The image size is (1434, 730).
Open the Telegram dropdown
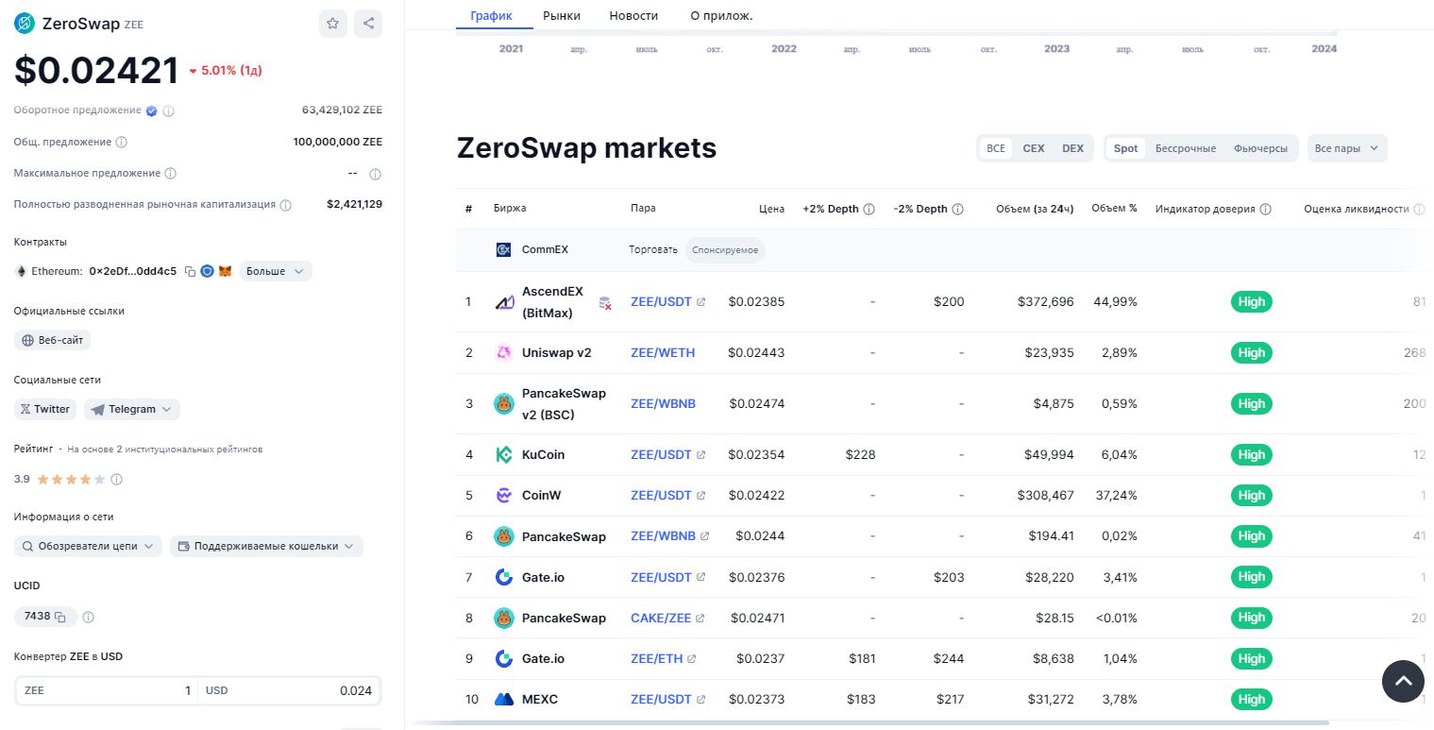pos(132,409)
